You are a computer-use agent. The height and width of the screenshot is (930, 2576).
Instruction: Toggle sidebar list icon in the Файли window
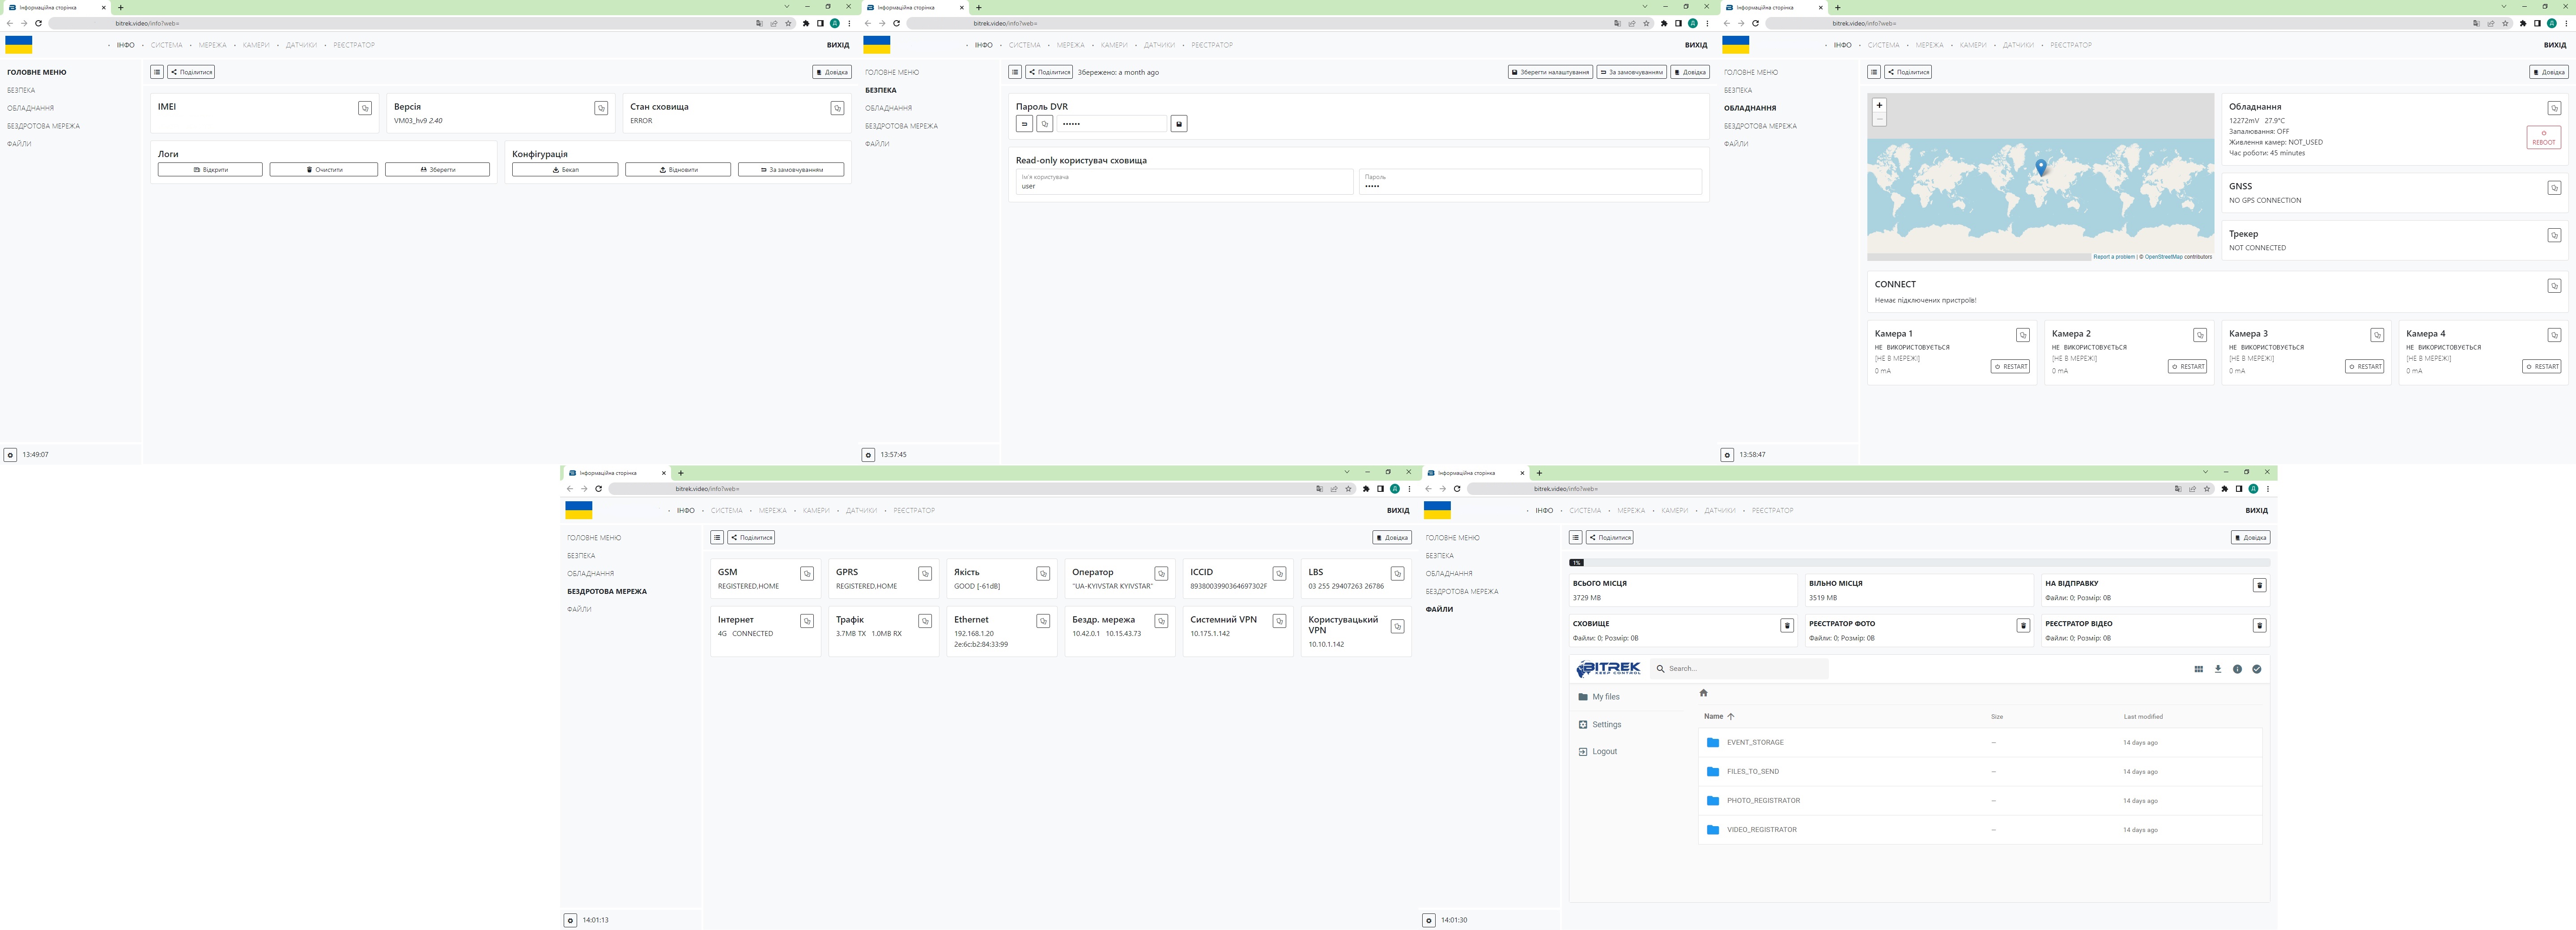coord(1576,538)
